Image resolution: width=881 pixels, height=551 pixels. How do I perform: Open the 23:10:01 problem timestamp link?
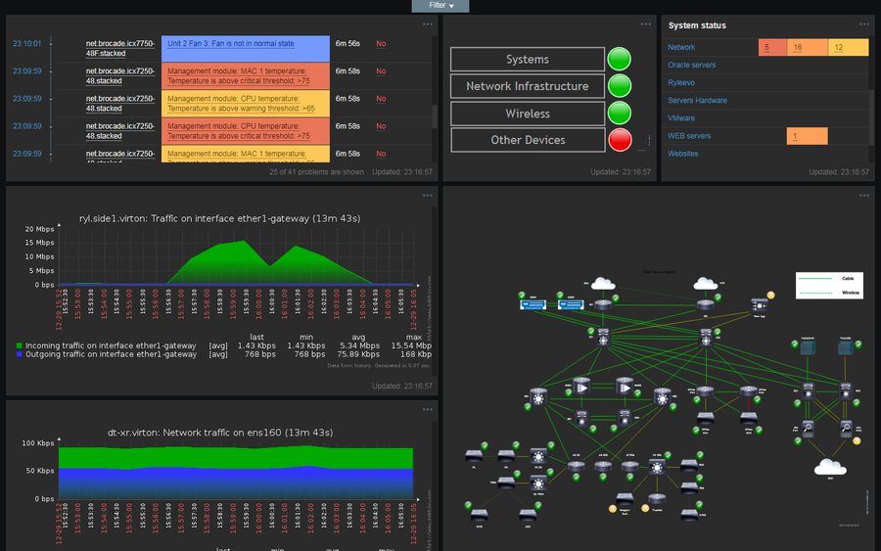click(x=27, y=43)
